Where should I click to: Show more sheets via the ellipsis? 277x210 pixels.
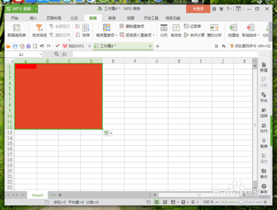[x=53, y=195]
